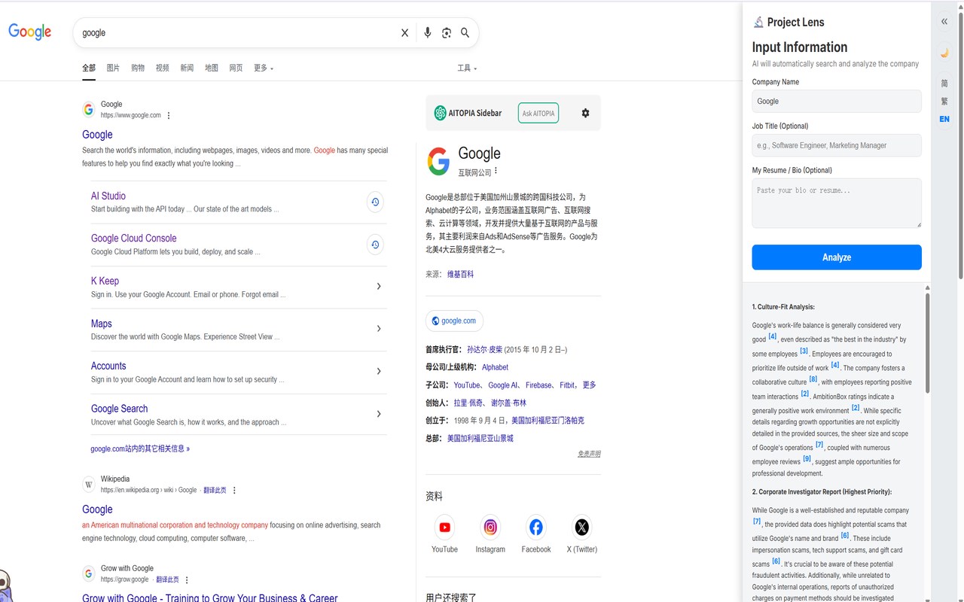Viewport: 964px width, 602px height.
Task: Open the Google Cloud Console link
Action: (x=134, y=238)
